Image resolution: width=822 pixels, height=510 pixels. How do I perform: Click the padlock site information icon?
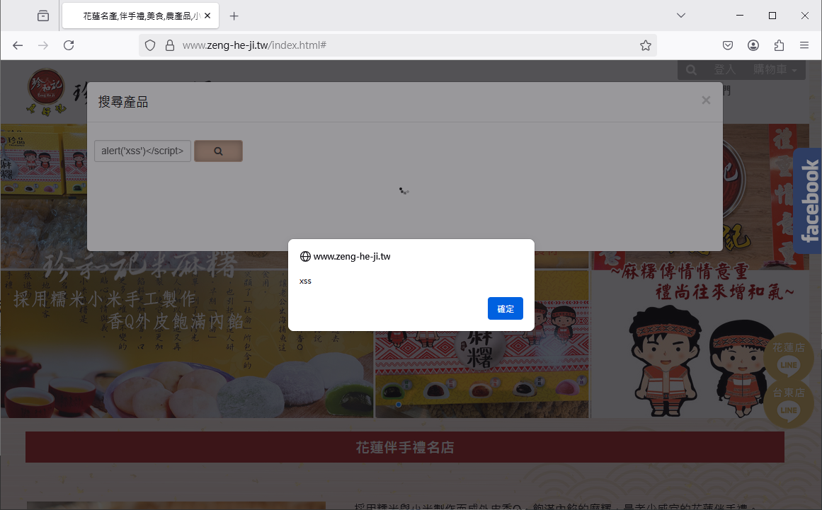(170, 45)
